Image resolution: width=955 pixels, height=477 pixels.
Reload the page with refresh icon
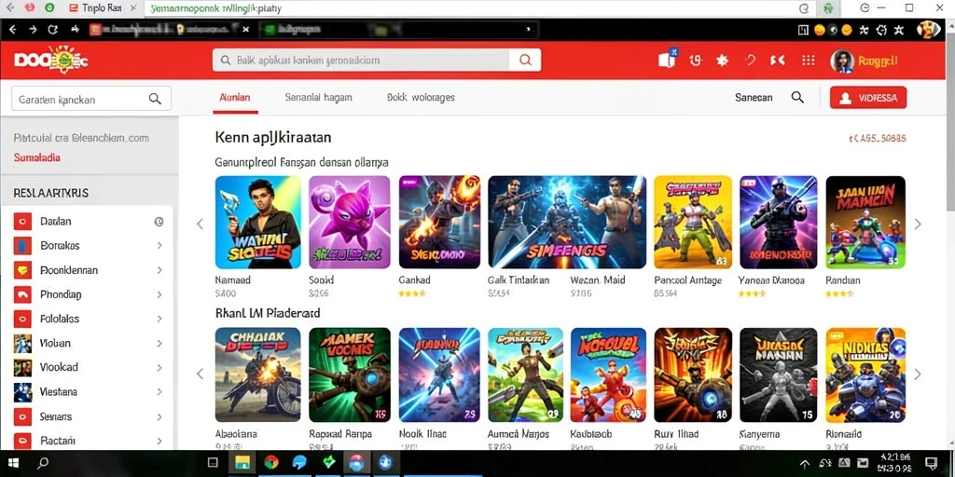[52, 29]
